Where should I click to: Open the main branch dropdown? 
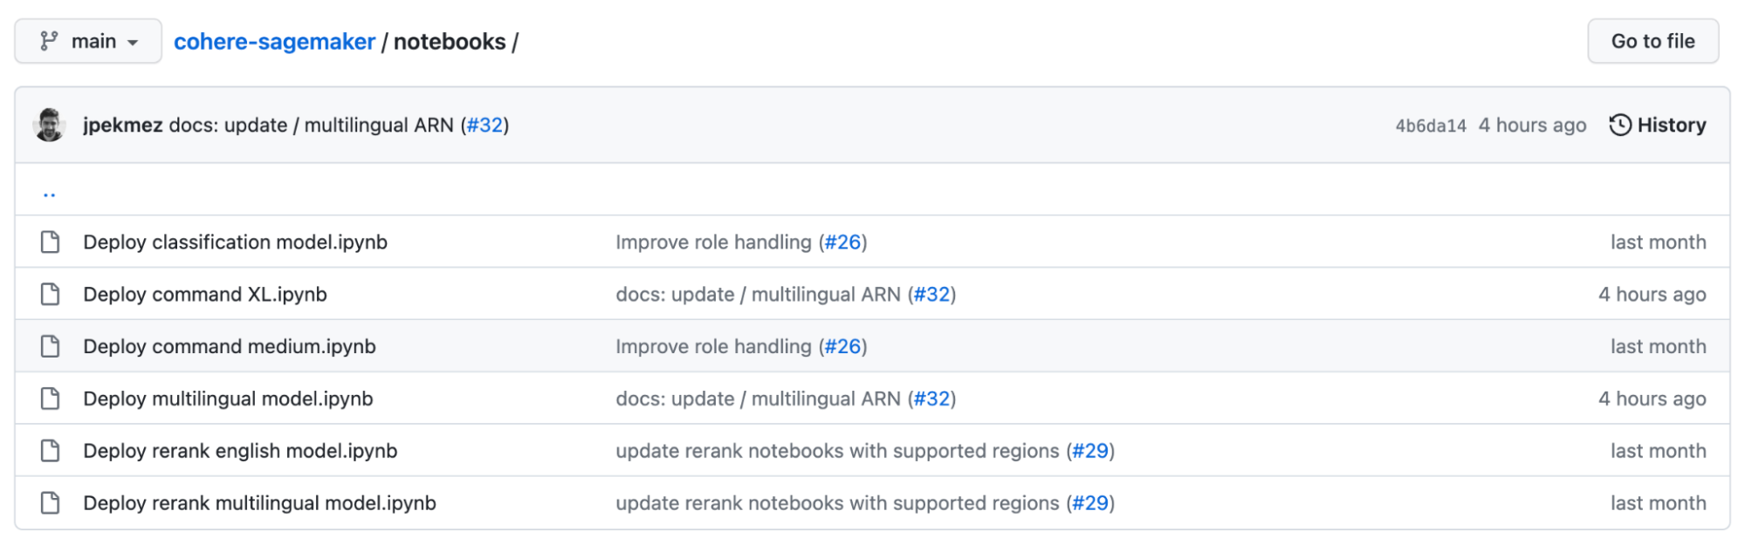click(x=88, y=41)
